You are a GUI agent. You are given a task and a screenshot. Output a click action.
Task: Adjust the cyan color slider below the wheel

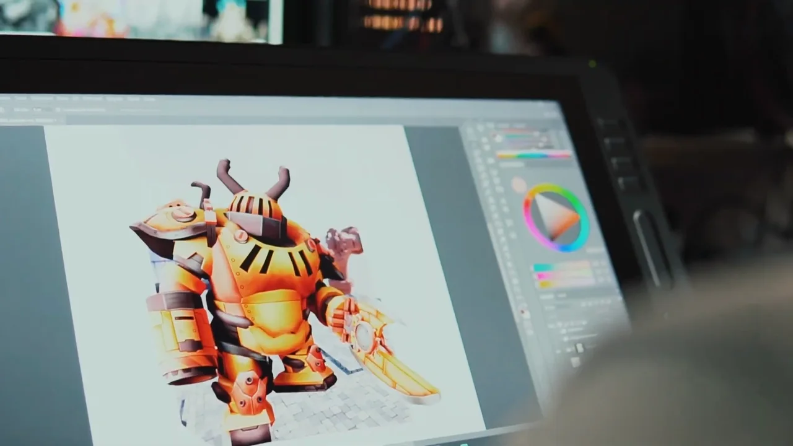(562, 266)
